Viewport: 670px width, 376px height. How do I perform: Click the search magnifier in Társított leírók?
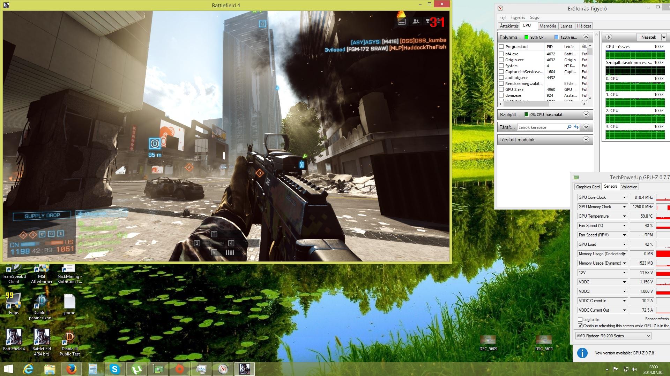[x=569, y=127]
